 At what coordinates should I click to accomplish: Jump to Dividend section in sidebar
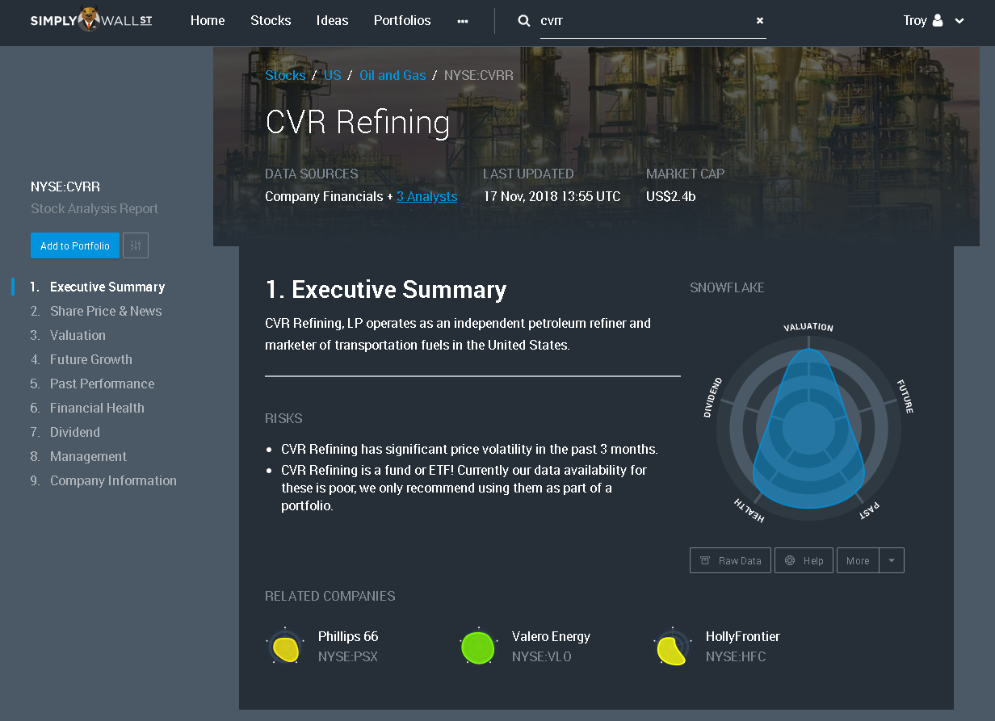pyautogui.click(x=75, y=432)
